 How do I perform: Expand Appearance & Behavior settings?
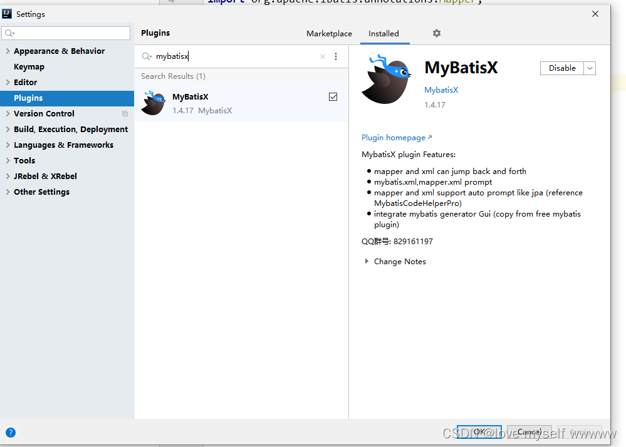click(x=8, y=51)
